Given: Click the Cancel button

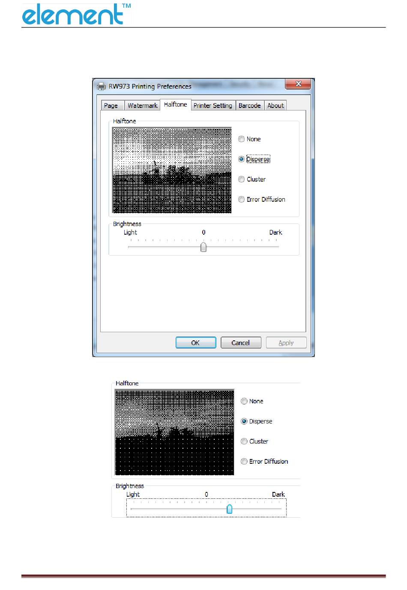Looking at the screenshot, I should point(241,343).
